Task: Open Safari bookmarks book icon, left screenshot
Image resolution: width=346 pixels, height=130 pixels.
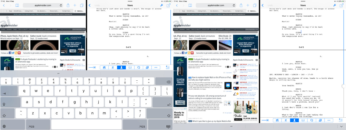Action: tap(17, 5)
